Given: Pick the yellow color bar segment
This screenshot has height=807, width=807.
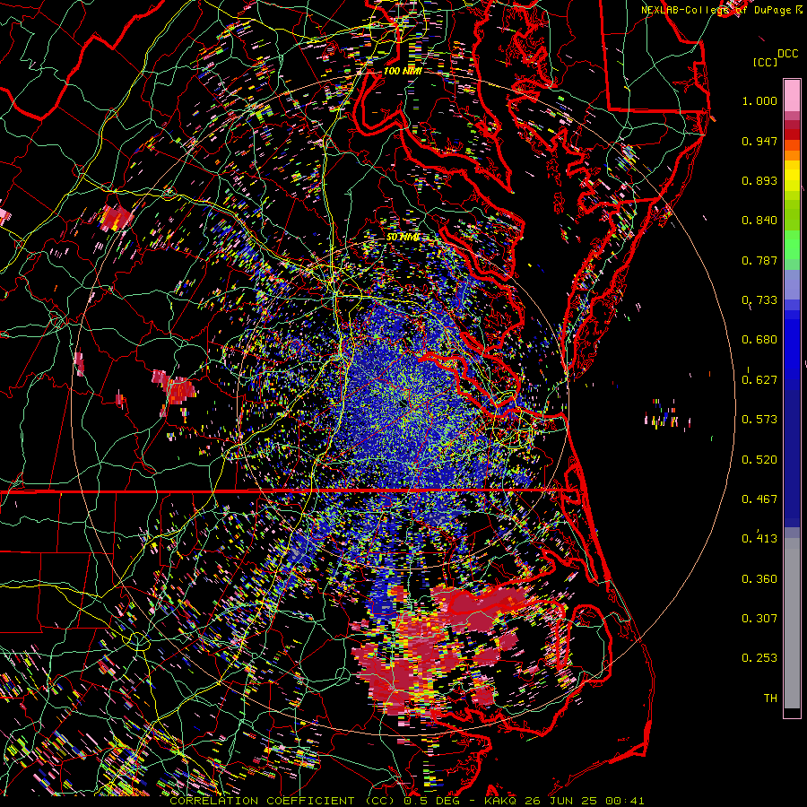Looking at the screenshot, I should pyautogui.click(x=792, y=177).
